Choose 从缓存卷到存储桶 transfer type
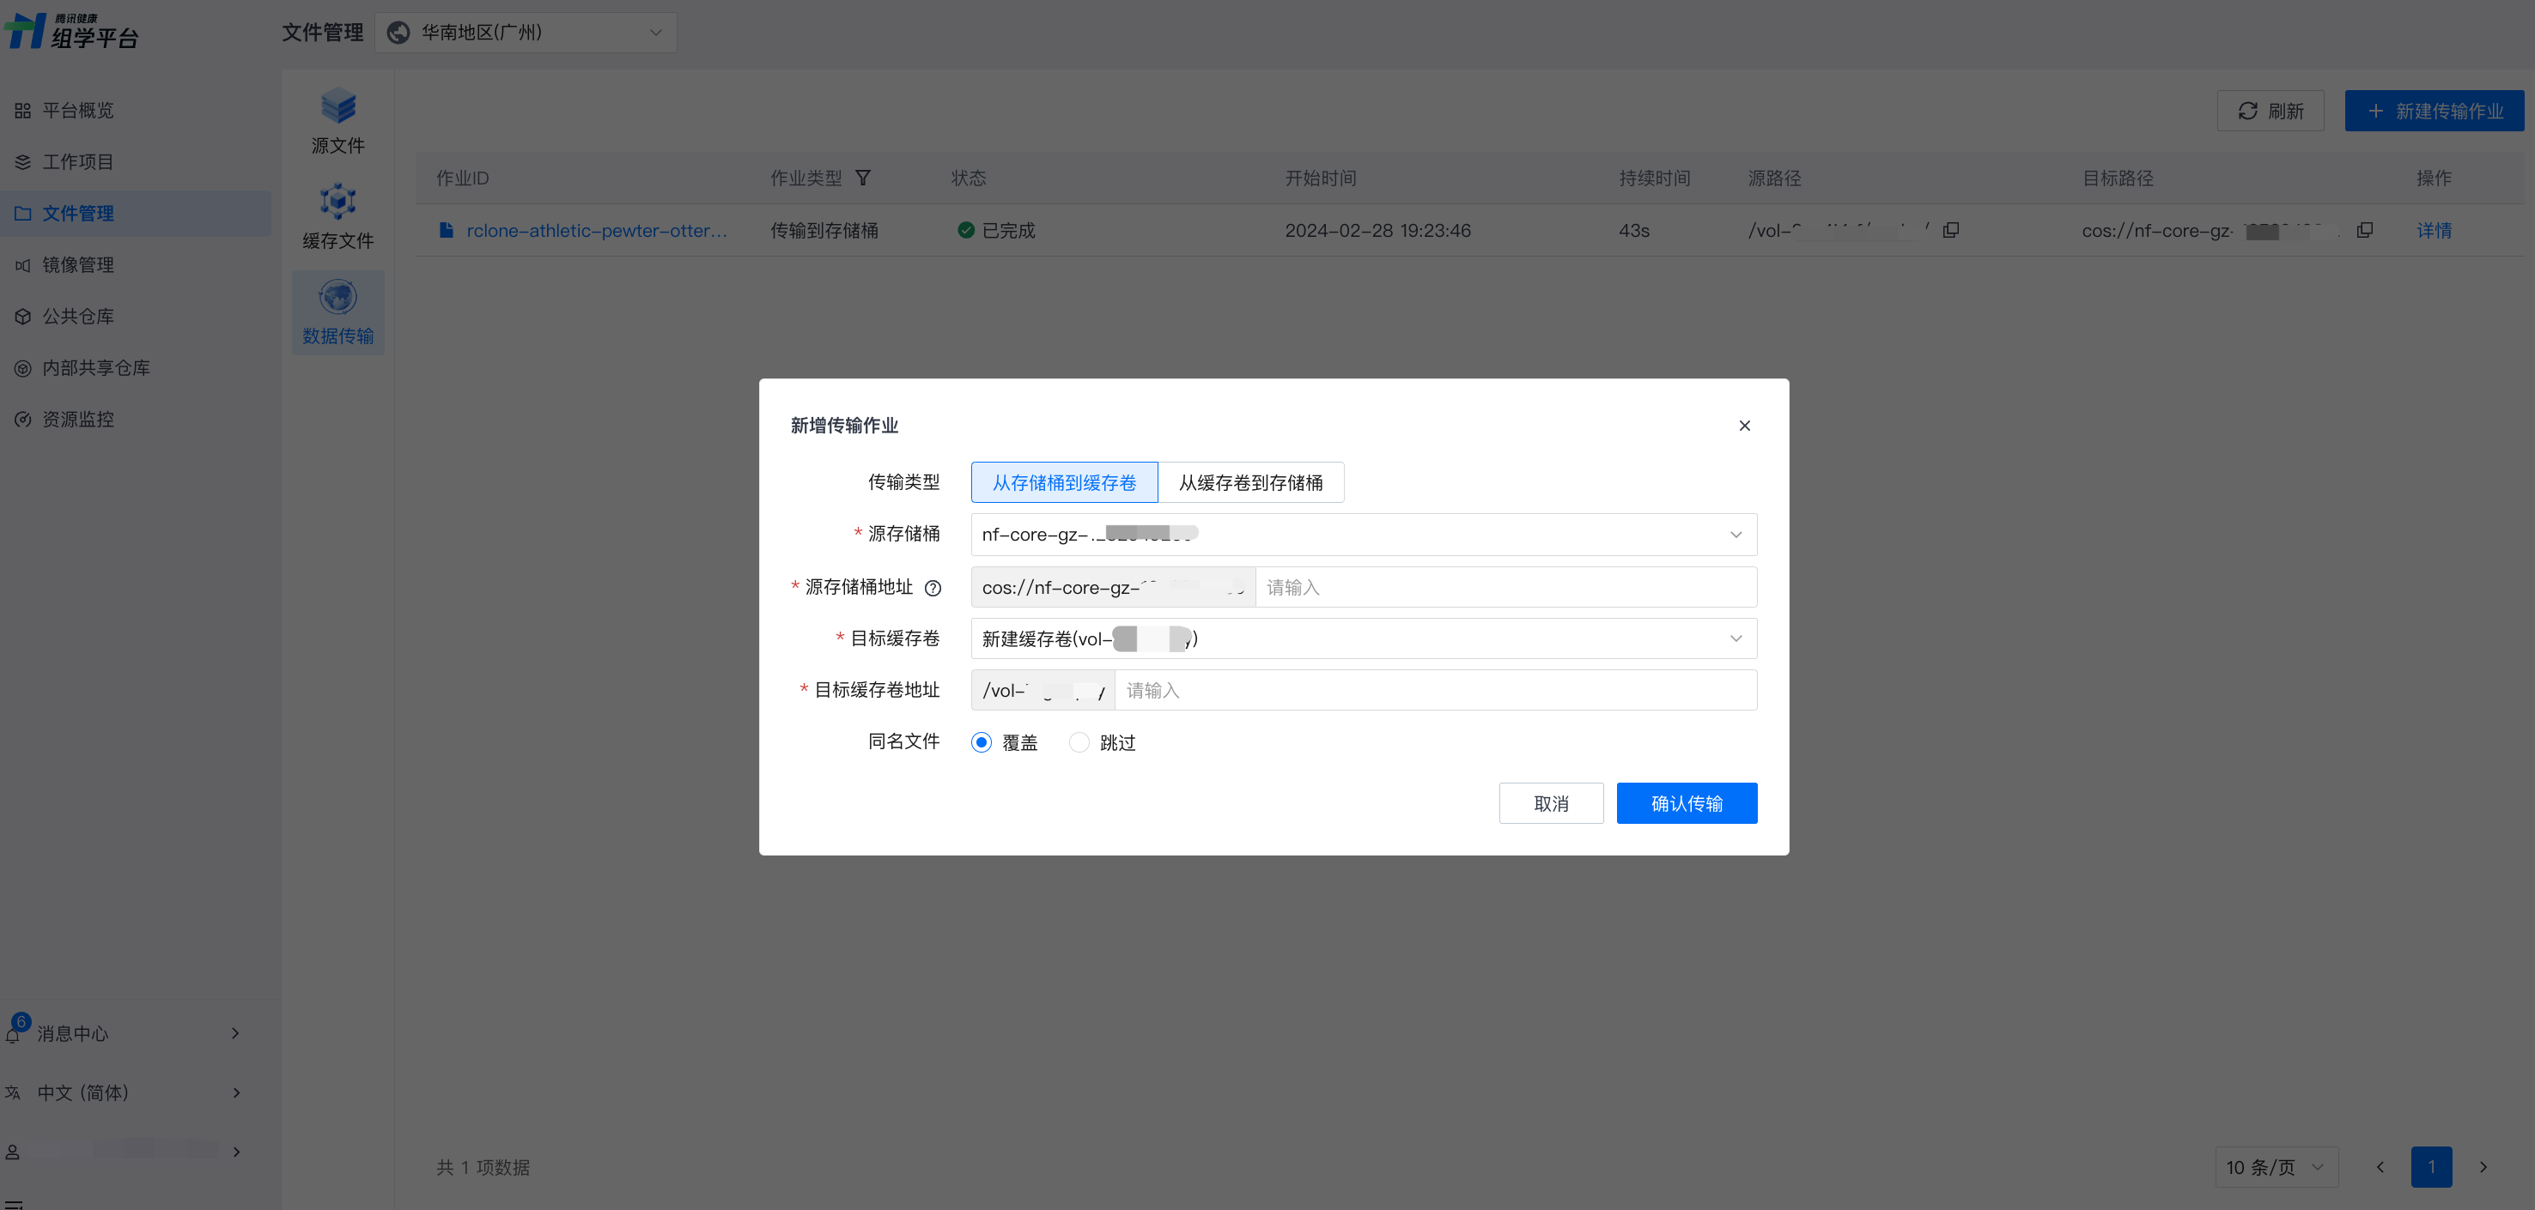Image resolution: width=2535 pixels, height=1210 pixels. [1249, 483]
